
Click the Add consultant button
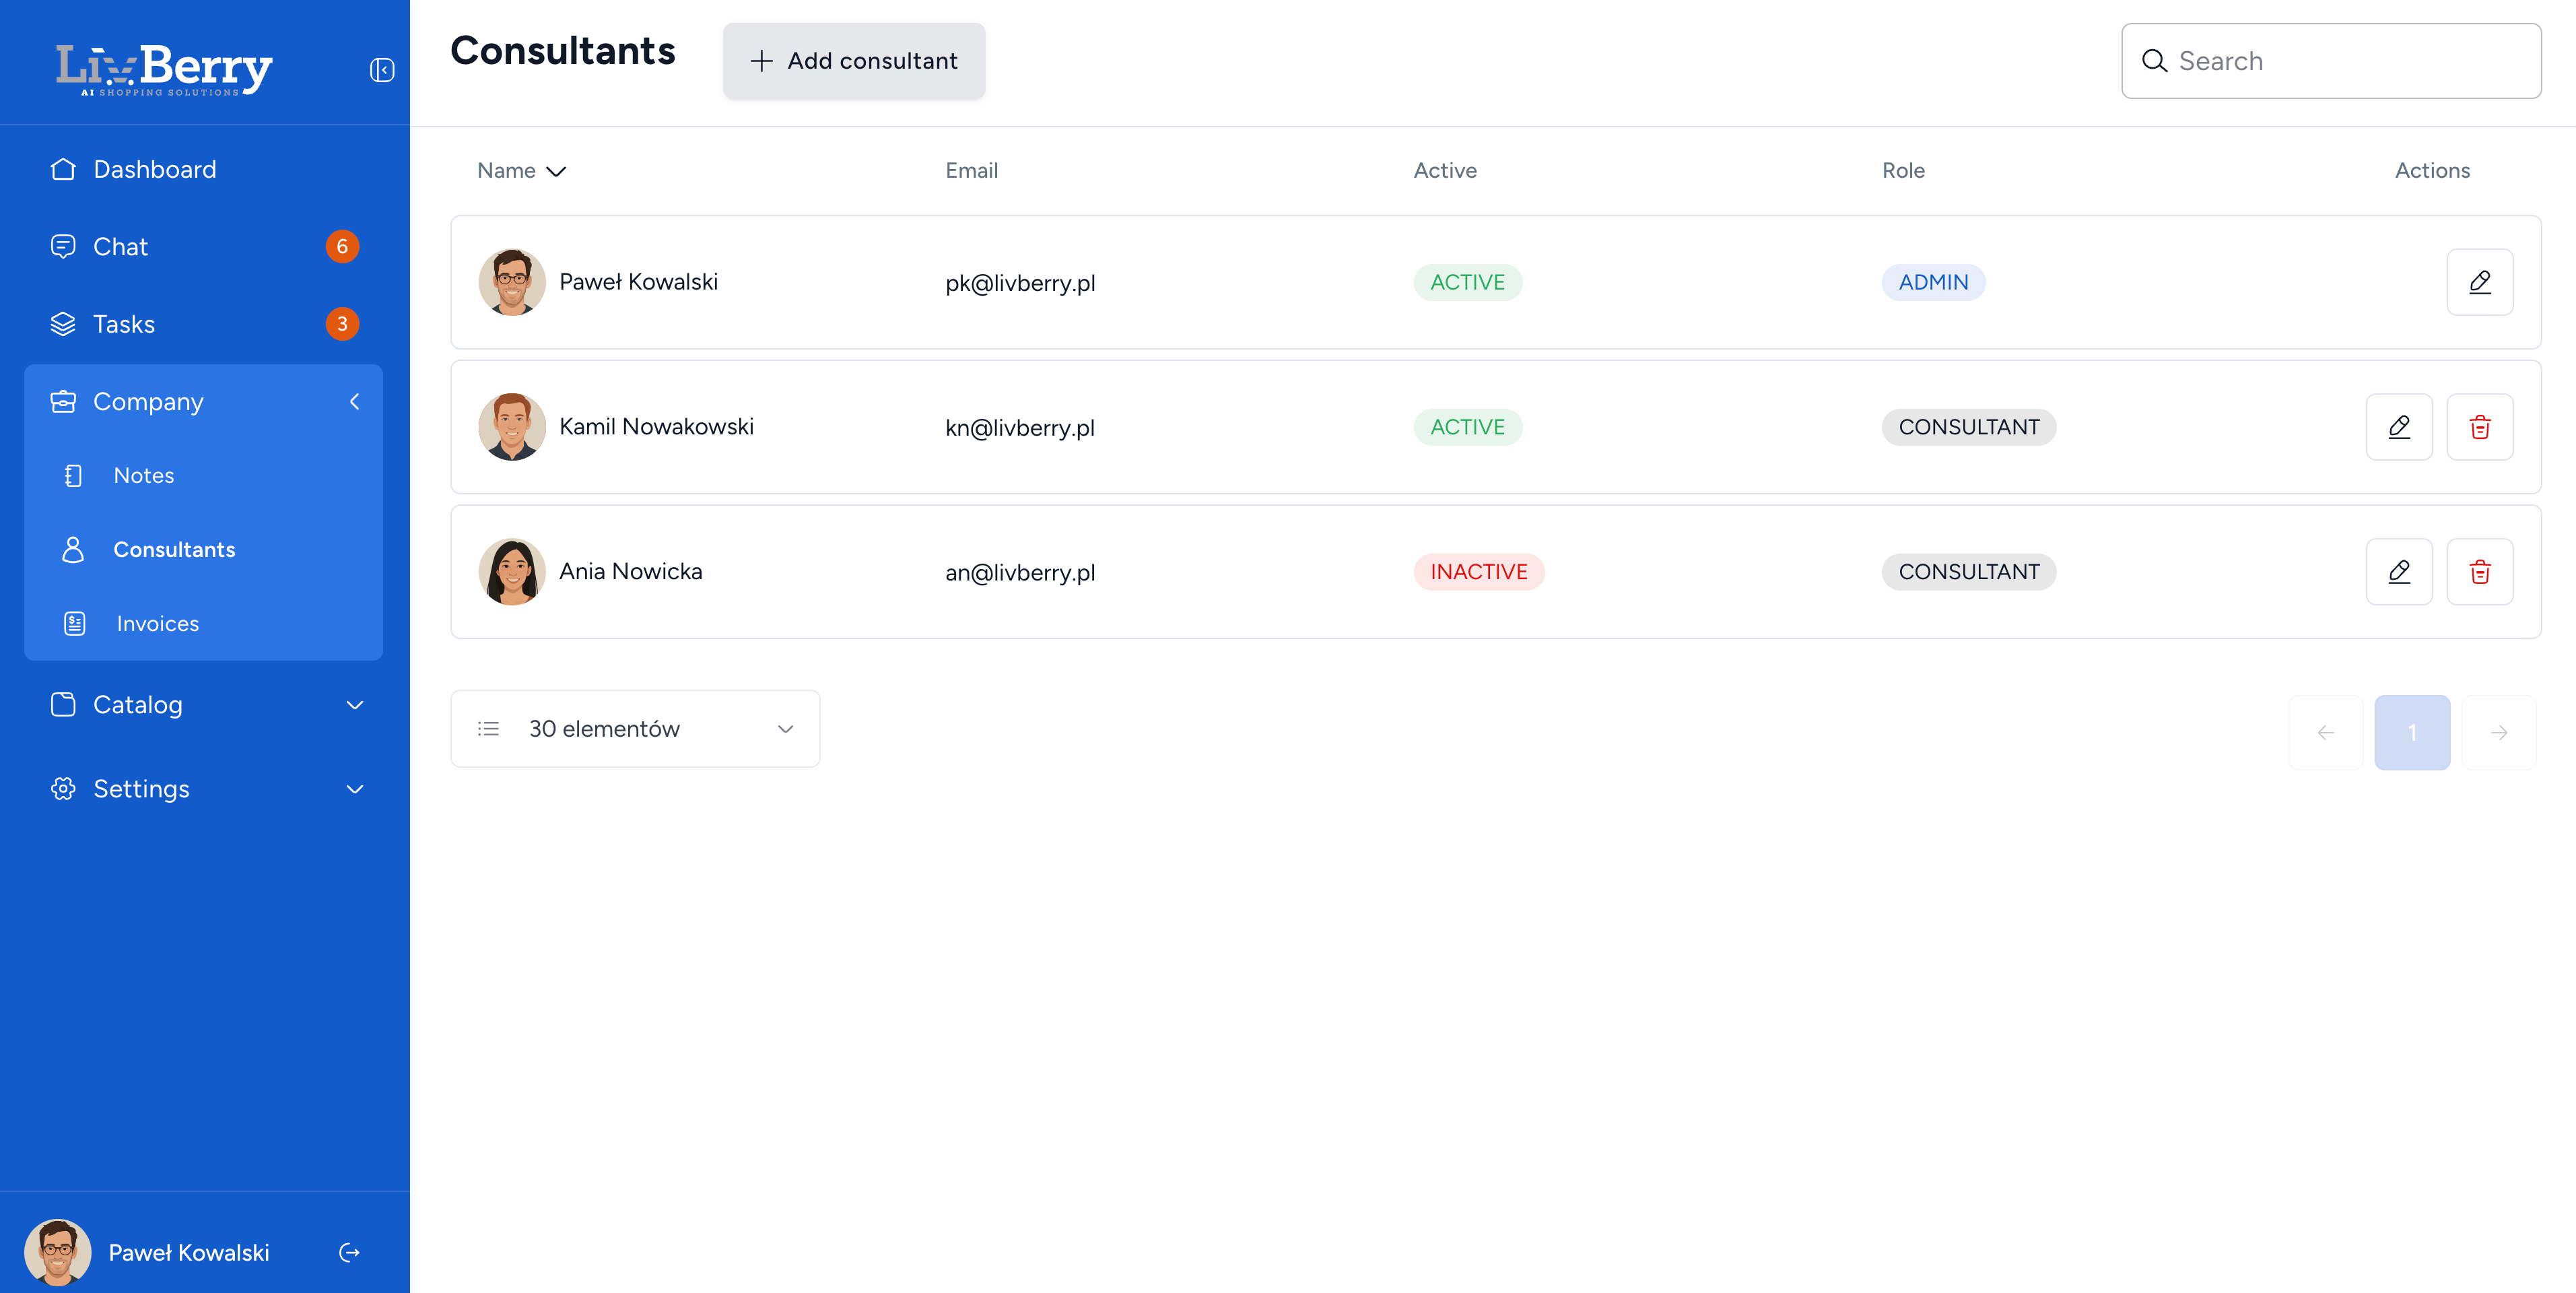853,61
